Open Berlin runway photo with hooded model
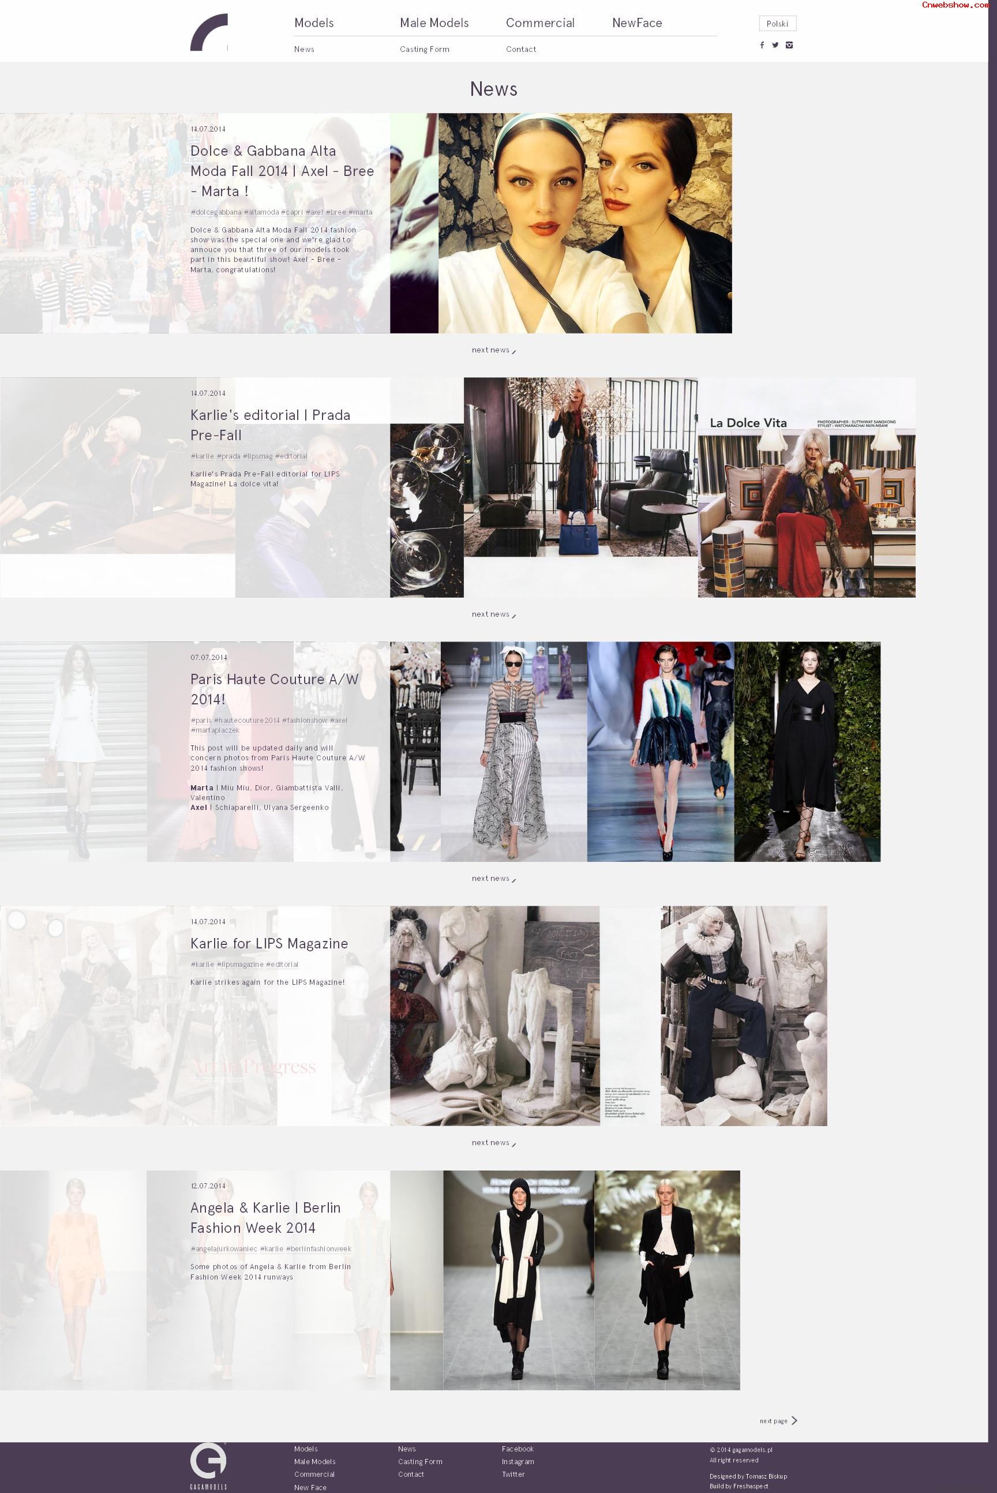 [x=519, y=1280]
